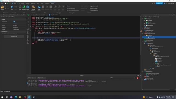176x99 pixels.
Task: Select the Terrain item in Explorer
Action: [150, 22]
